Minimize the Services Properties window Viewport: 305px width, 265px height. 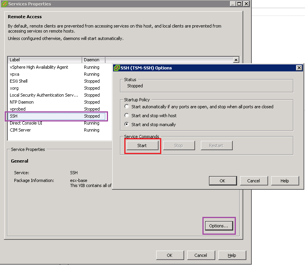point(233,4)
